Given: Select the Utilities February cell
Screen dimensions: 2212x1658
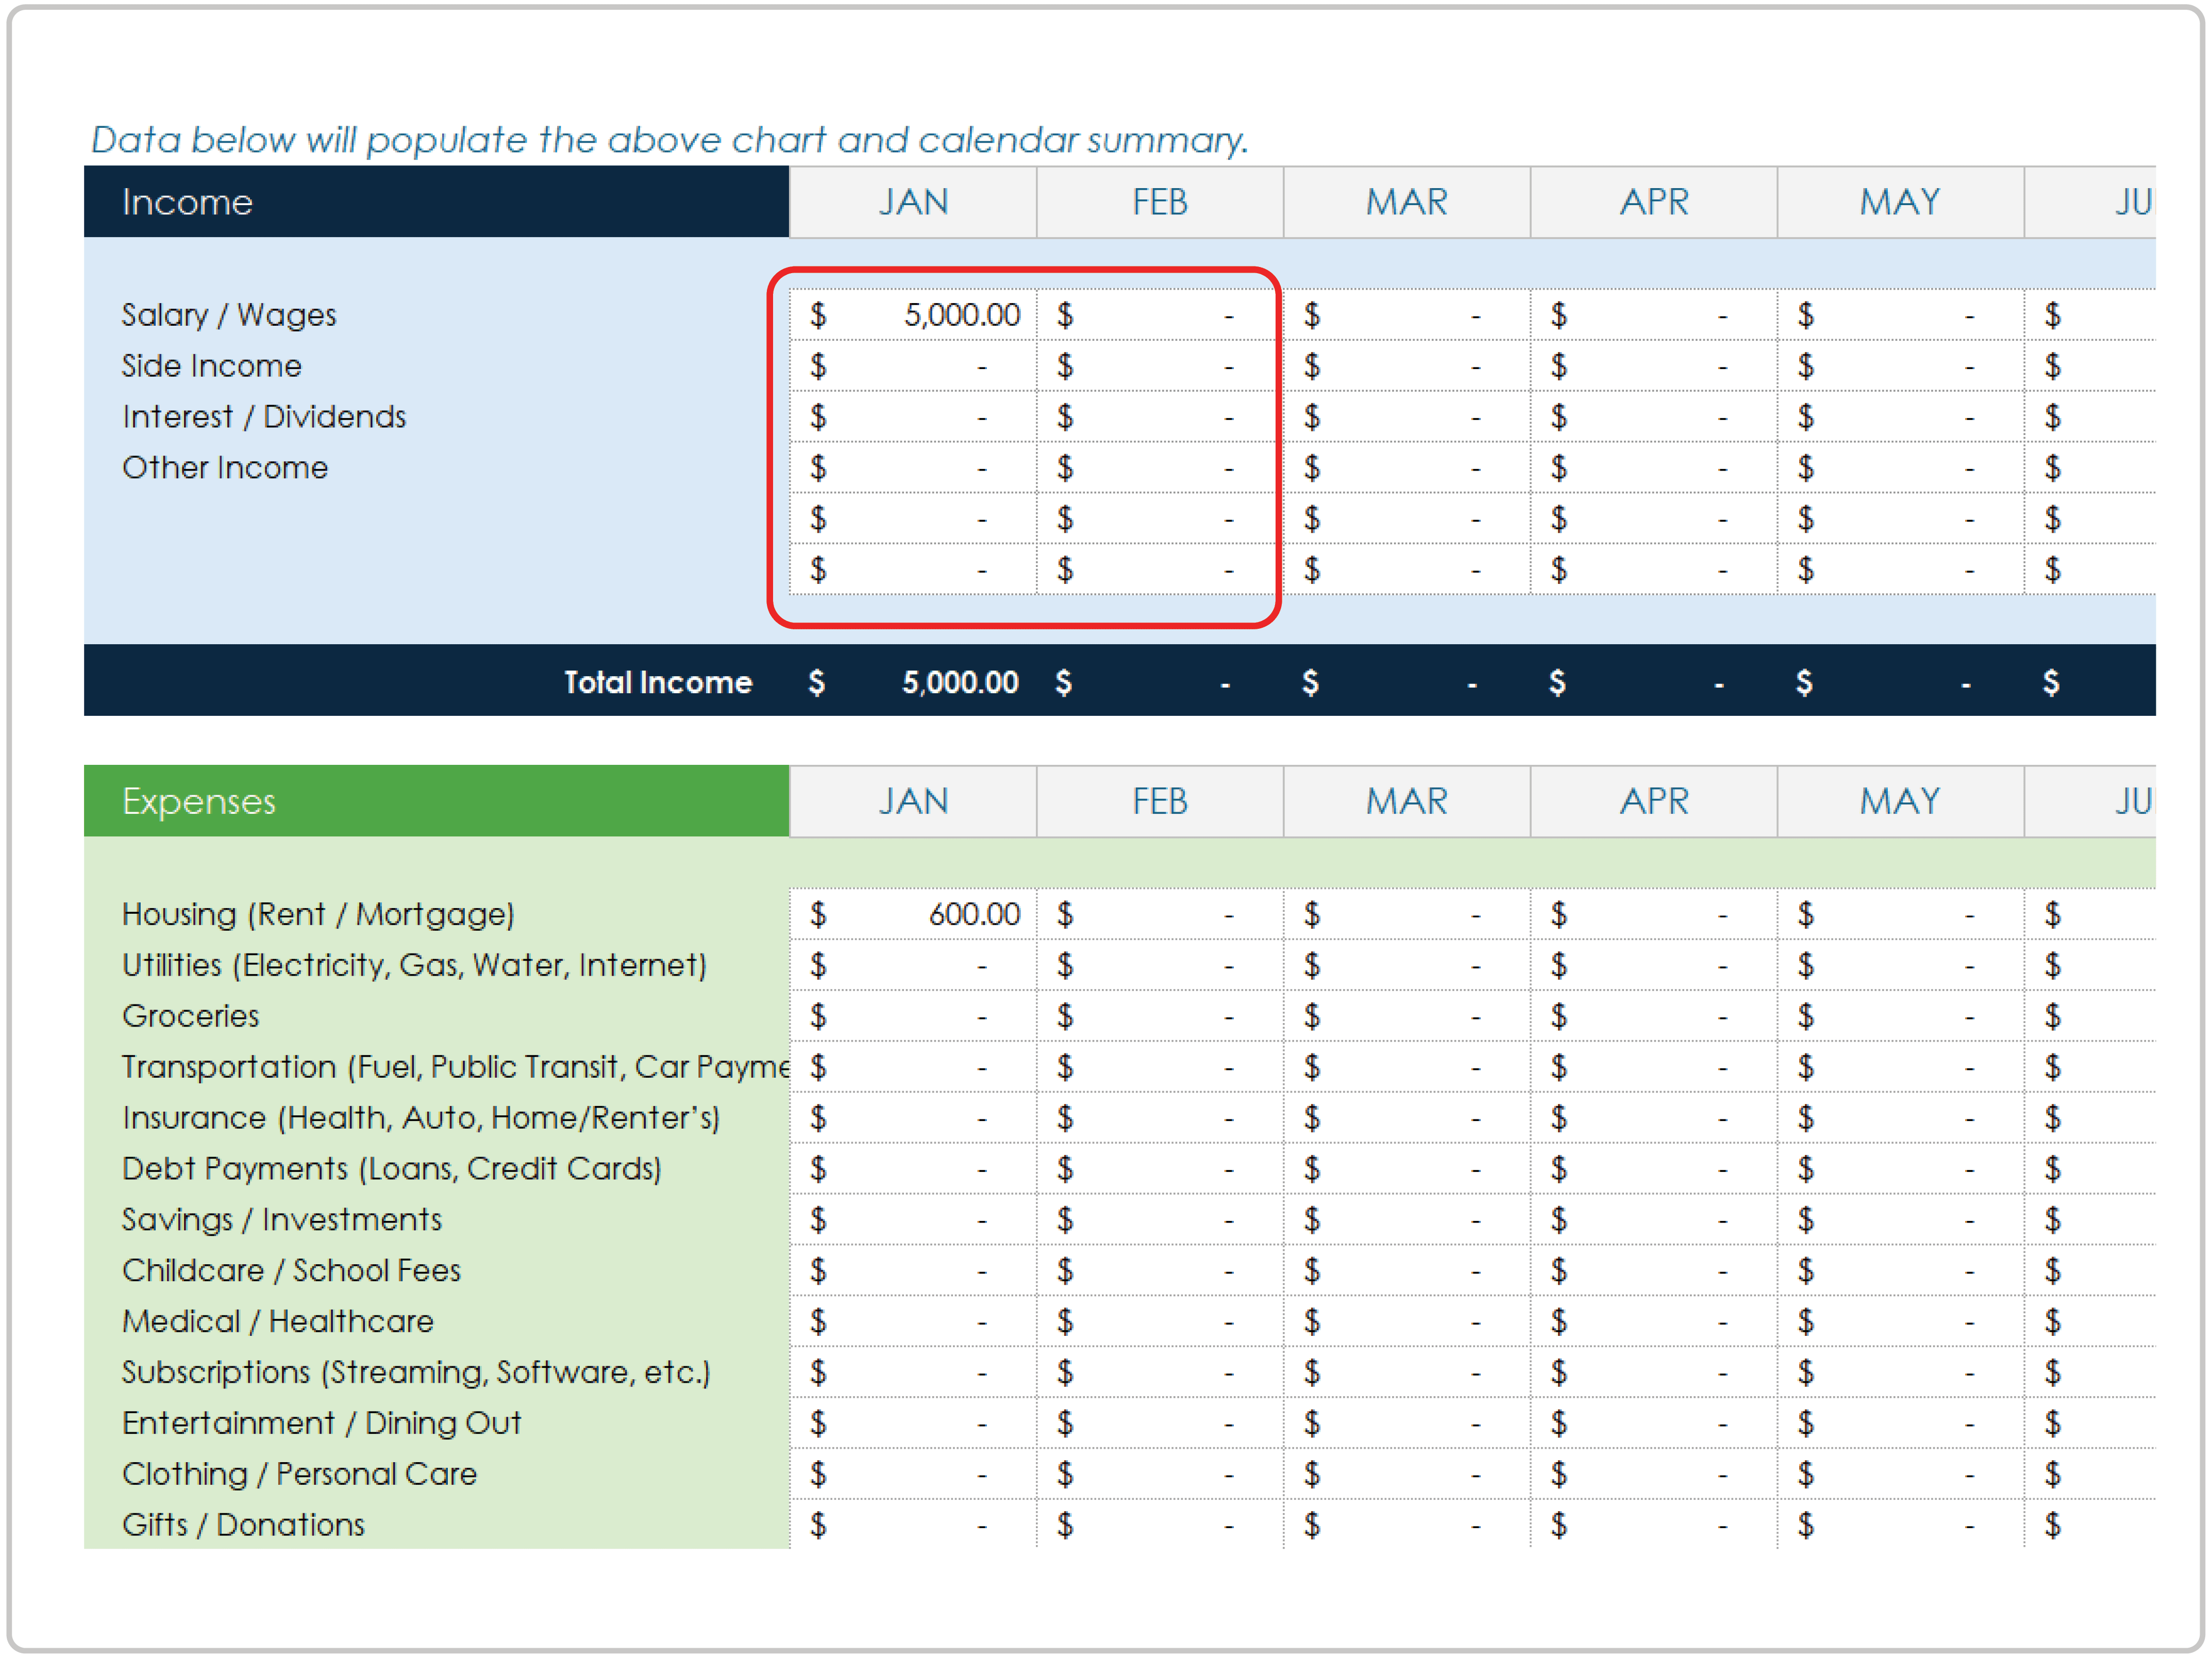Looking at the screenshot, I should pyautogui.click(x=1159, y=965).
